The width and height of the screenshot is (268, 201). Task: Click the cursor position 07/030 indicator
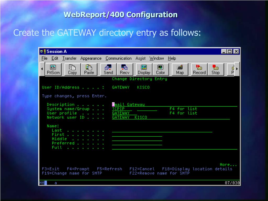pos(232,183)
